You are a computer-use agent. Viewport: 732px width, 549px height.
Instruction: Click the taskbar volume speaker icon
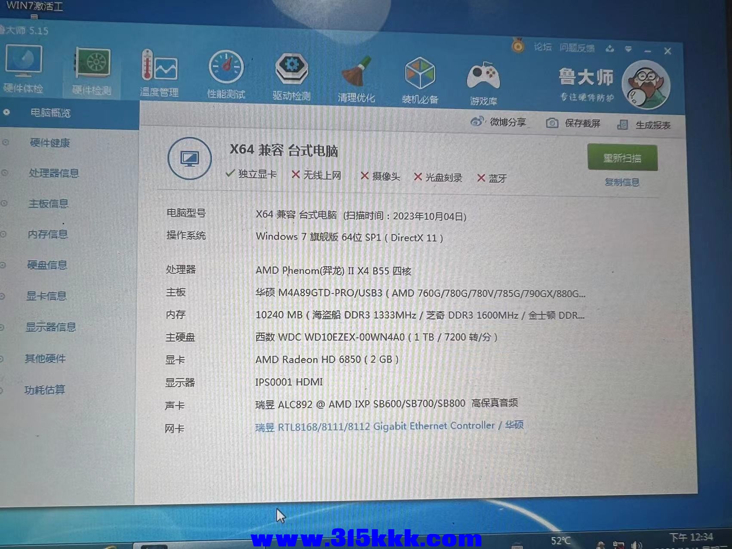tap(637, 545)
